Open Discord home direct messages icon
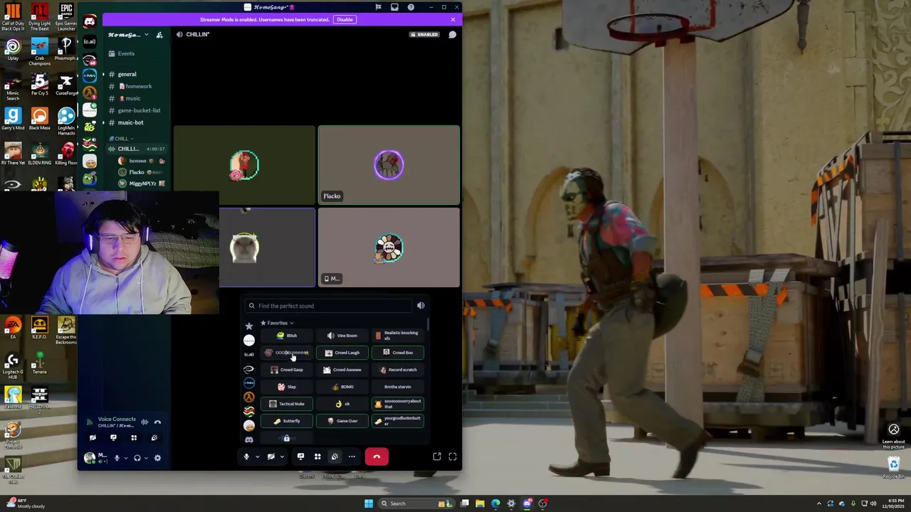The image size is (911, 512). click(x=90, y=22)
